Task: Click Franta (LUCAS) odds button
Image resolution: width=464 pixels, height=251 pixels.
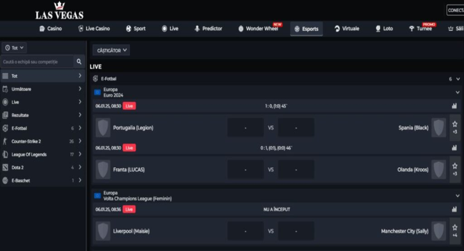Action: tap(245, 170)
